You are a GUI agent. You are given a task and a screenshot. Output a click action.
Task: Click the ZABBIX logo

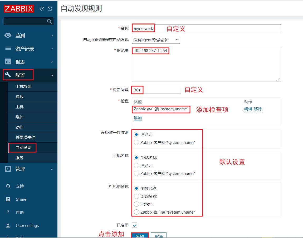click(19, 9)
